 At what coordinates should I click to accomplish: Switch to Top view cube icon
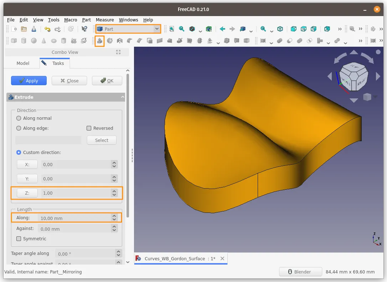click(x=304, y=29)
